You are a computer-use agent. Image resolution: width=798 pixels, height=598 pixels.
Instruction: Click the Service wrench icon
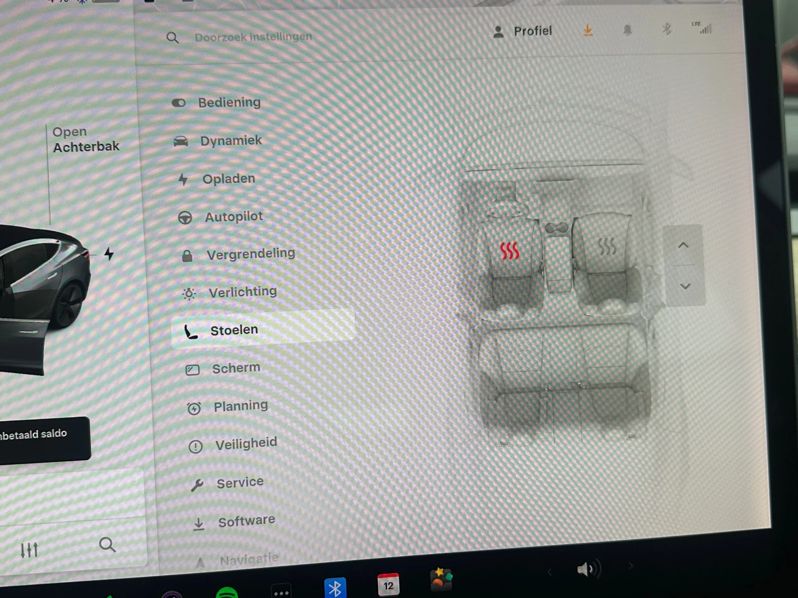[x=197, y=483]
